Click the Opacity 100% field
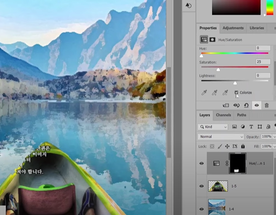The image size is (276, 215). (x=266, y=136)
